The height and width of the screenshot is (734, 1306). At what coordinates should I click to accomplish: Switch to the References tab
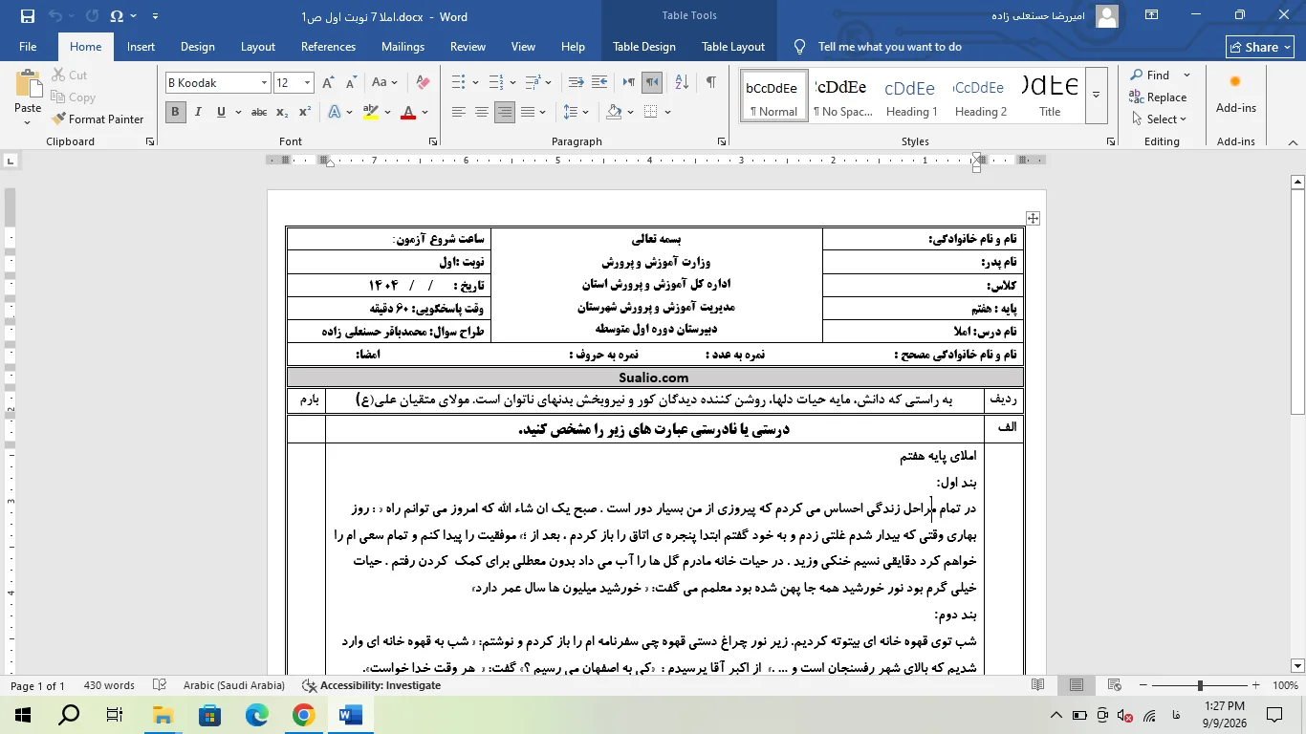[x=328, y=46]
